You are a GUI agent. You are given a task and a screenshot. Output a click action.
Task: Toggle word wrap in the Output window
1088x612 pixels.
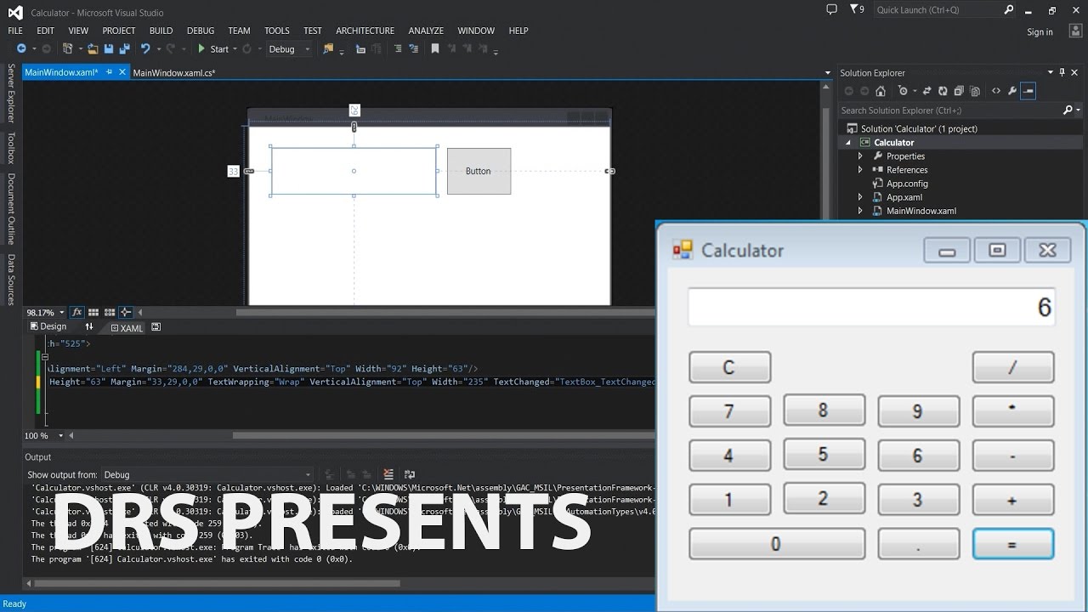pyautogui.click(x=409, y=474)
